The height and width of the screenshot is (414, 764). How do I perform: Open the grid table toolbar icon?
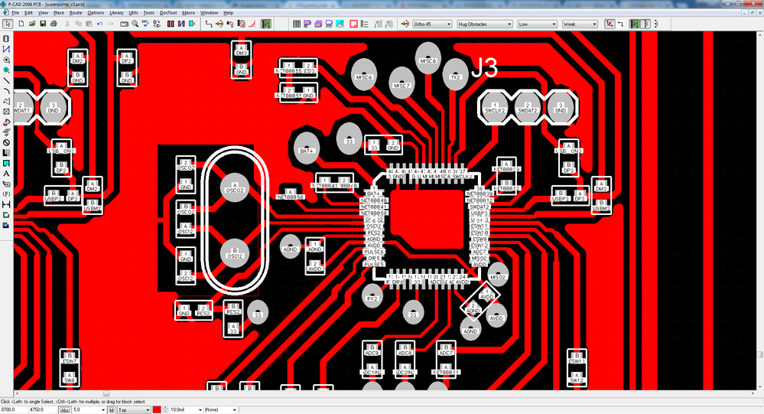(x=296, y=24)
